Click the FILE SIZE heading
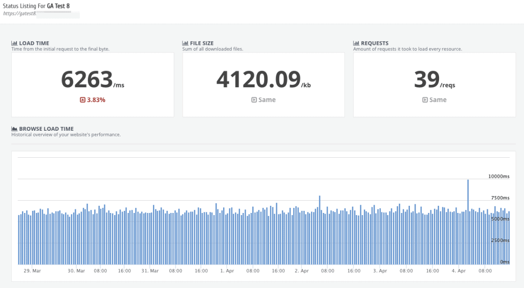The height and width of the screenshot is (288, 524). point(202,43)
